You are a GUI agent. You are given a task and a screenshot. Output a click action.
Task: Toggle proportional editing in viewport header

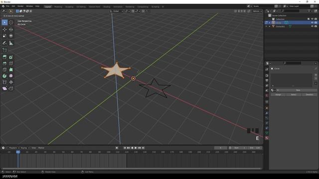point(143,11)
